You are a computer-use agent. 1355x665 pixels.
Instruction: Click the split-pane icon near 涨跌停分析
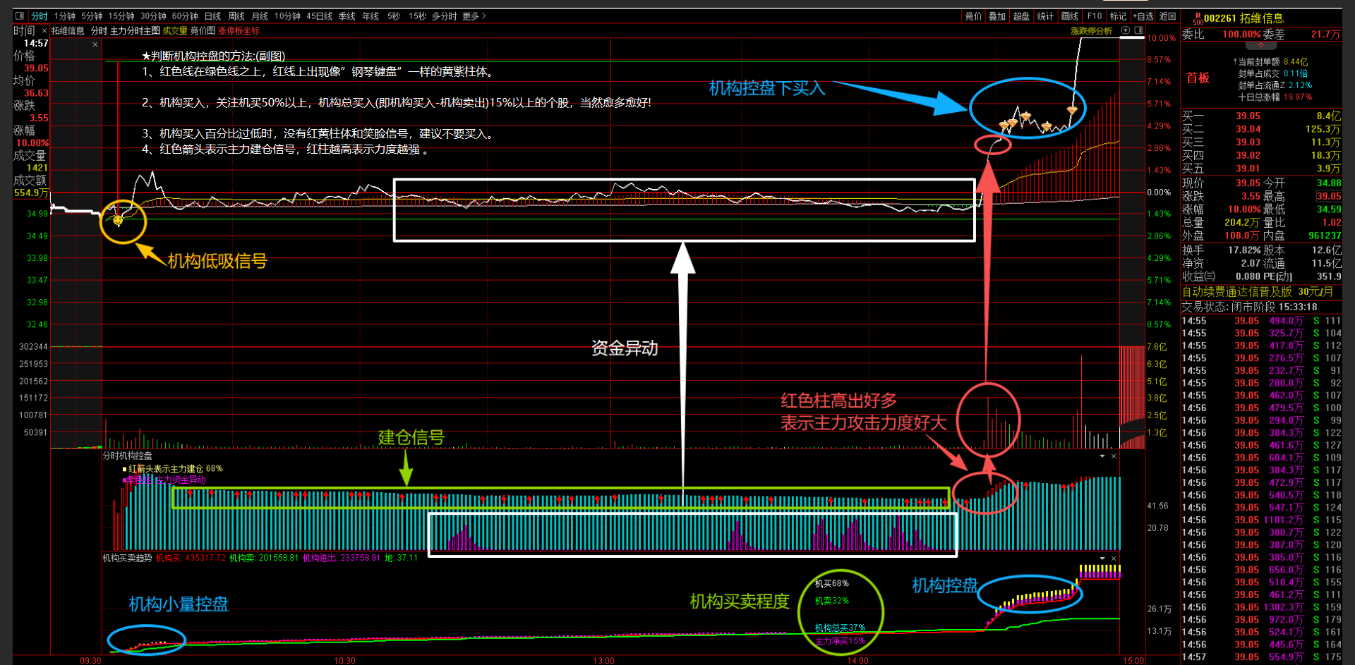coord(1138,31)
